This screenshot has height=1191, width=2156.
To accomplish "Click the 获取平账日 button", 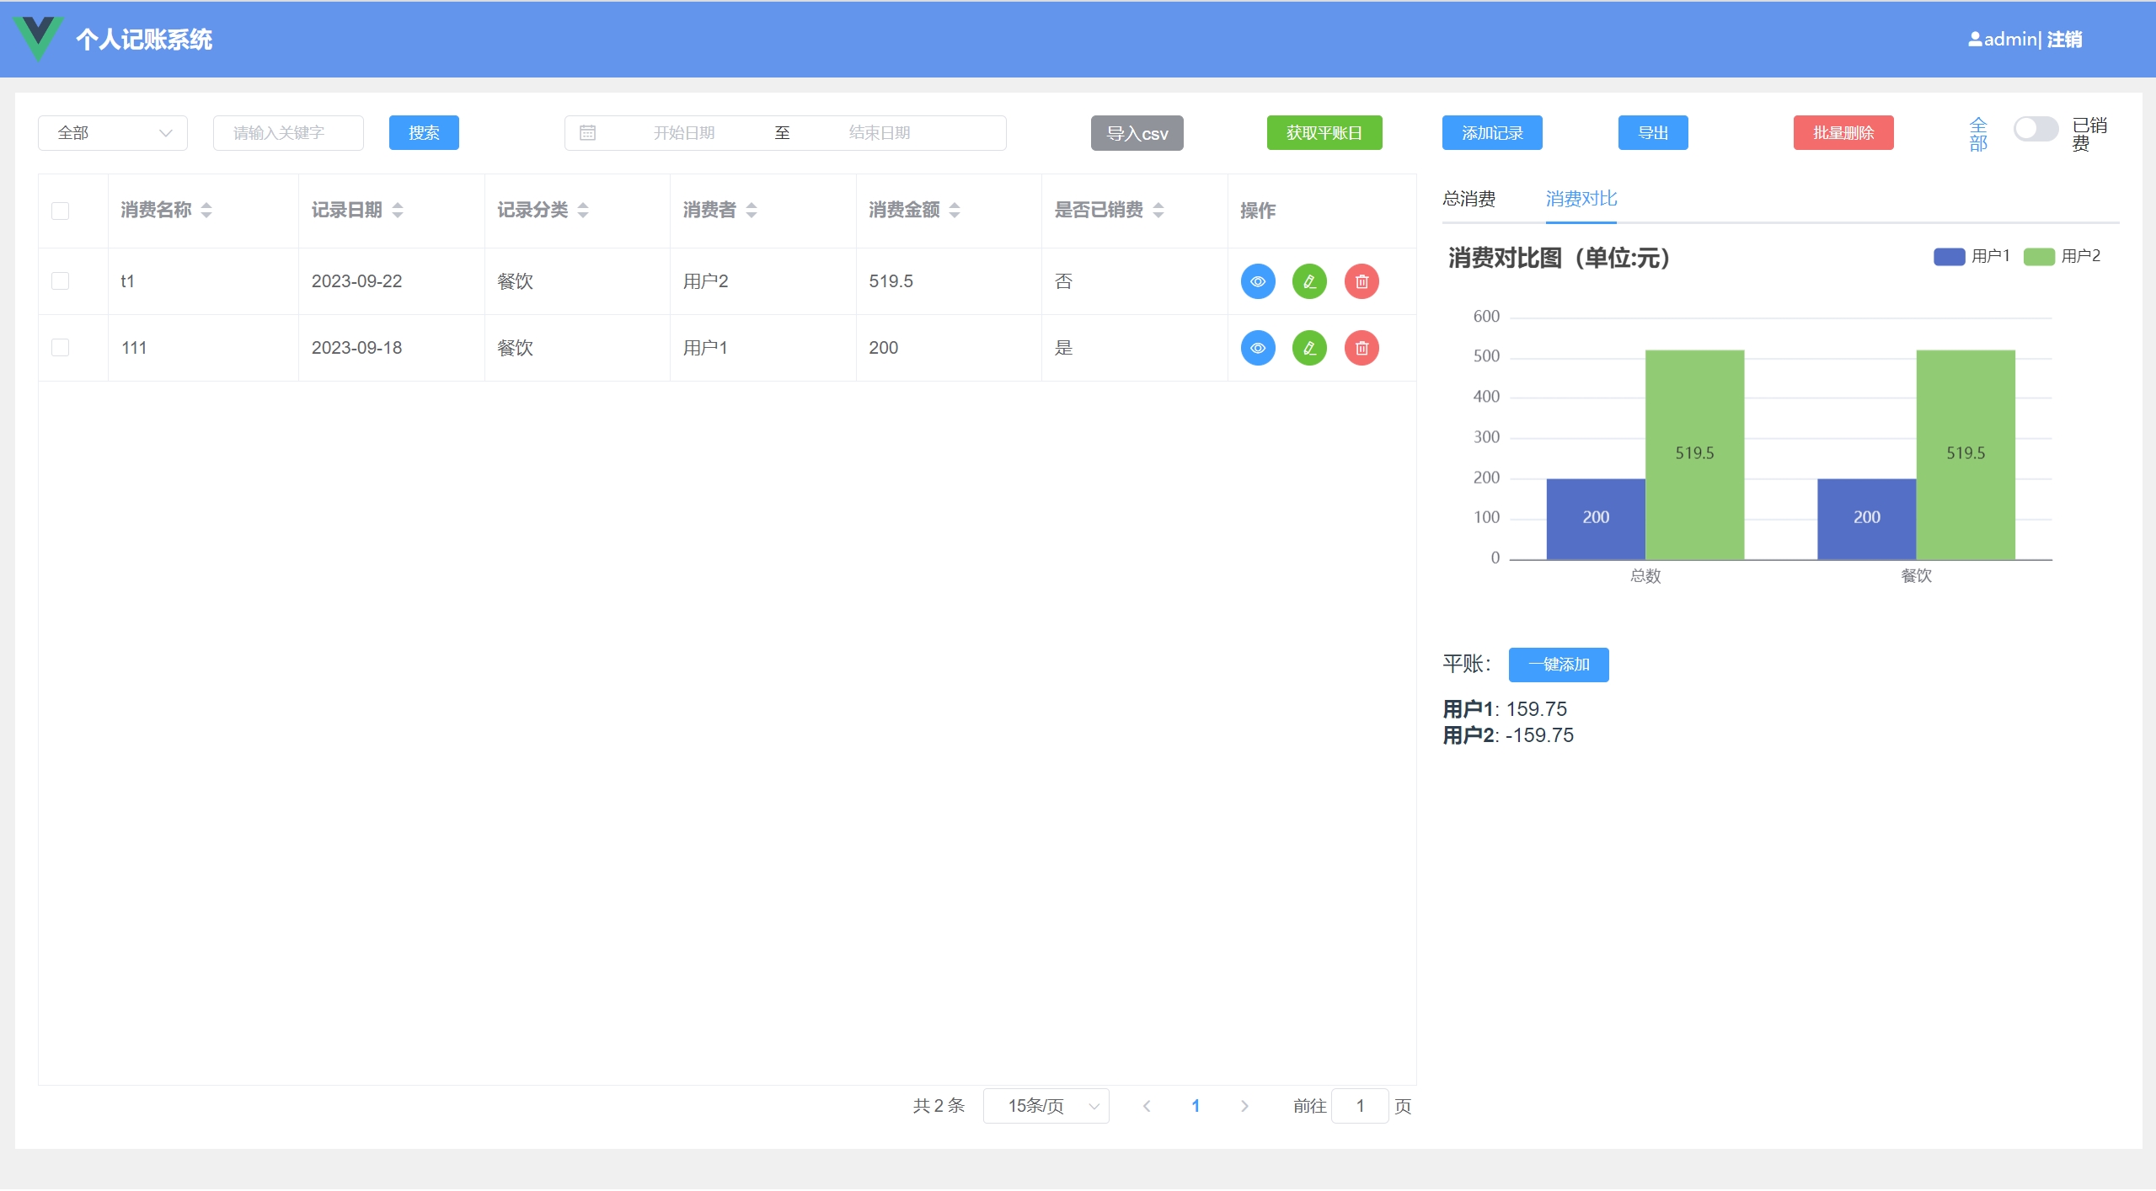I will (x=1324, y=133).
